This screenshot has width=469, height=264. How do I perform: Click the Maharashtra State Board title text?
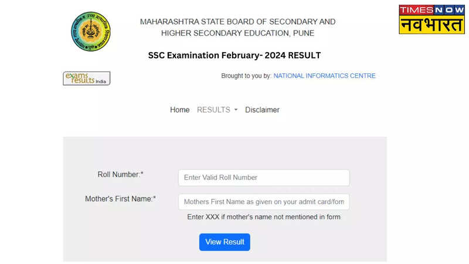tap(237, 22)
